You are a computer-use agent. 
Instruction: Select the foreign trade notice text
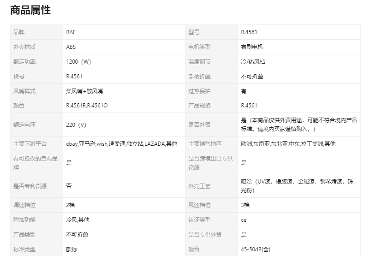click(x=299, y=125)
